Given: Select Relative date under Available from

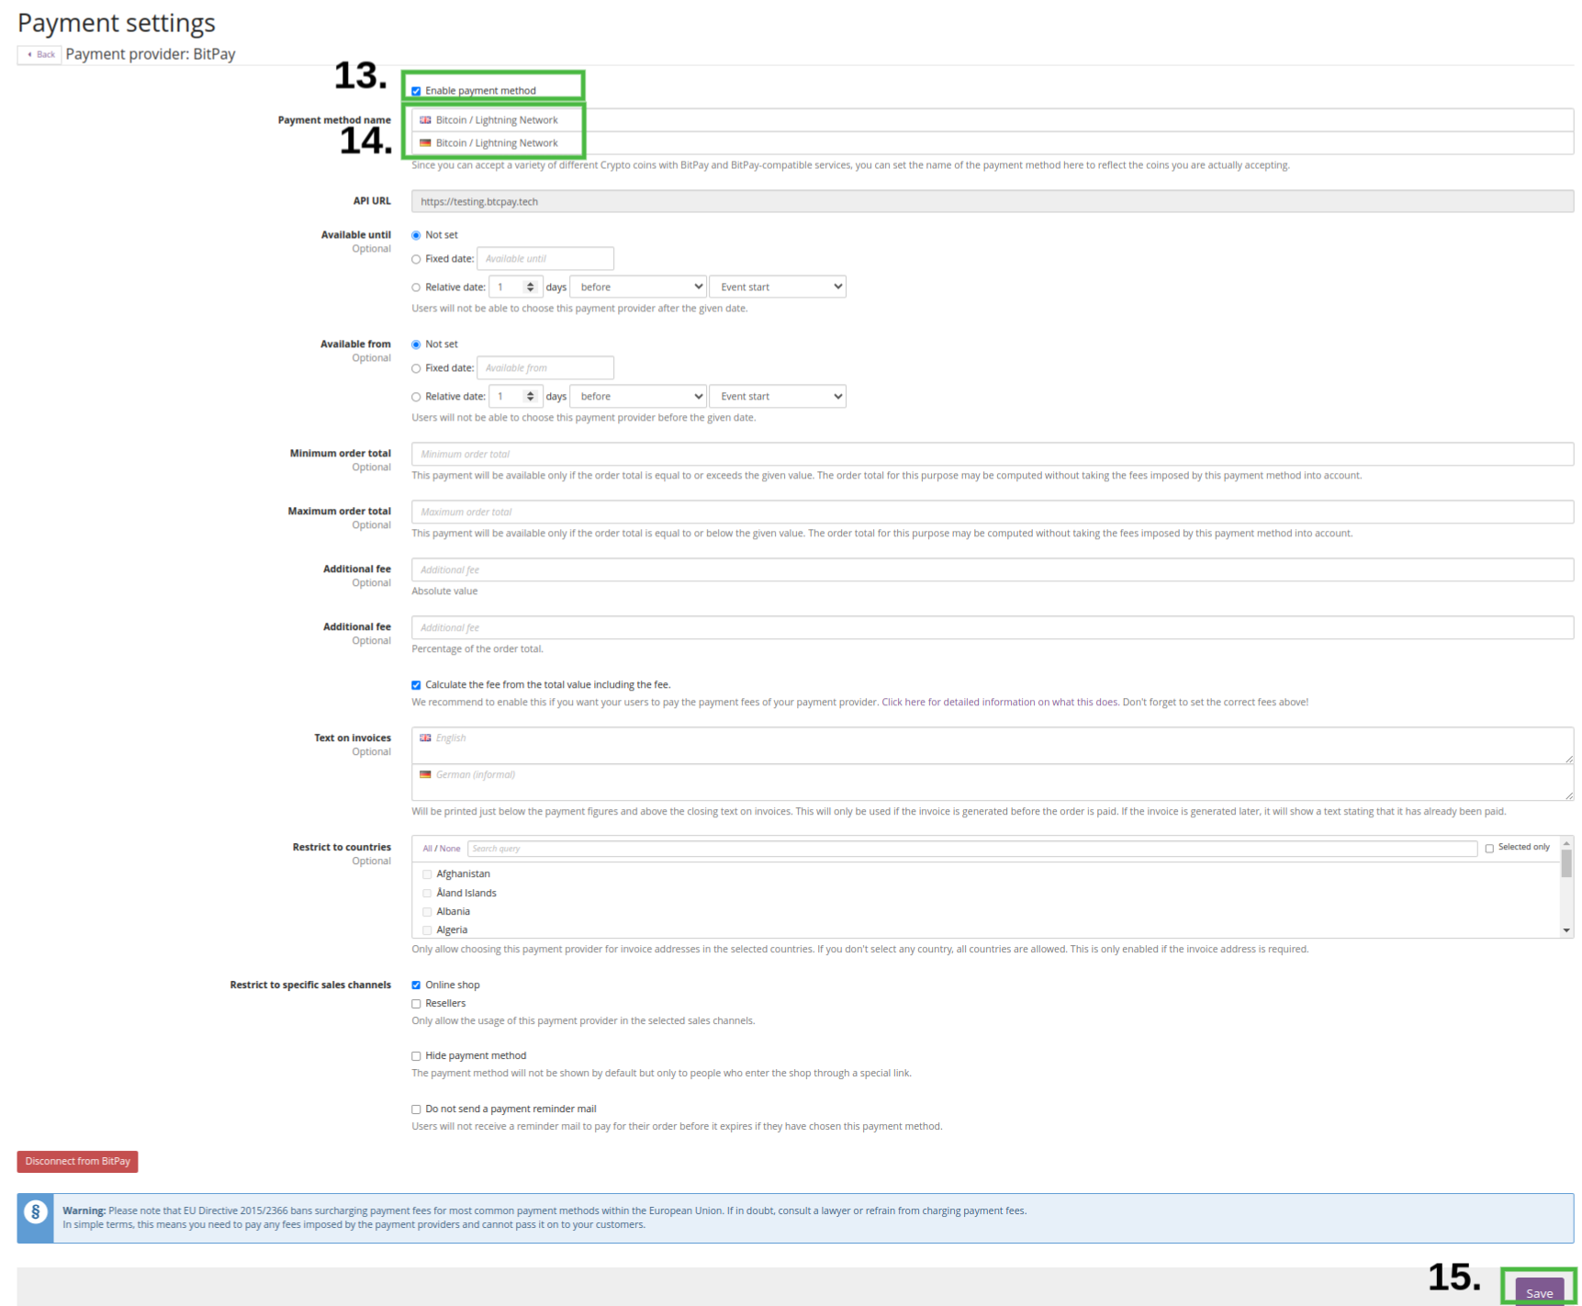Looking at the screenshot, I should pos(416,396).
